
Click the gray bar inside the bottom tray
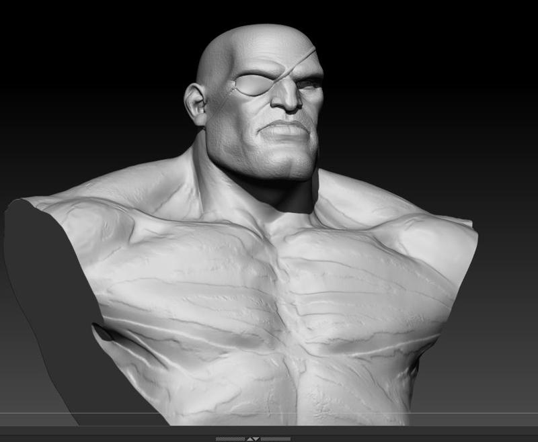(x=254, y=438)
